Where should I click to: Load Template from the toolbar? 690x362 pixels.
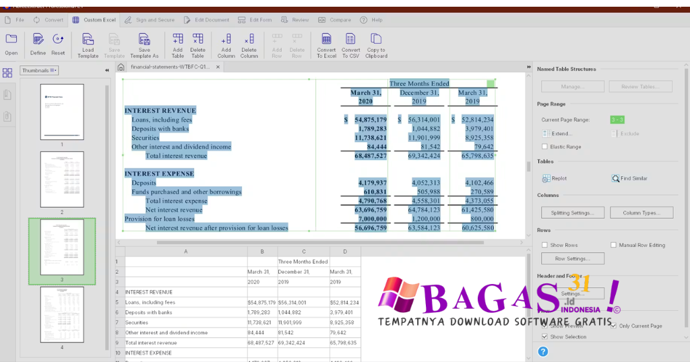click(88, 45)
